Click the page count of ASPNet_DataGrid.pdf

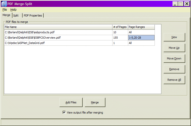(x=120, y=43)
